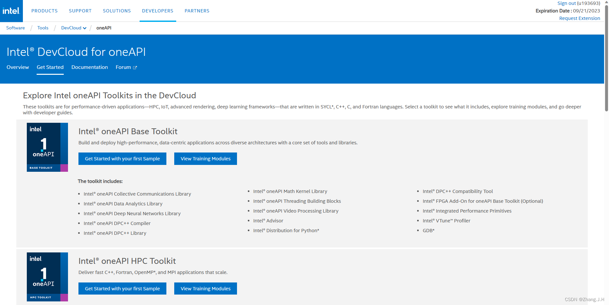
Task: Open Intel oneAPI Math Kernel Library link
Action: coord(290,191)
